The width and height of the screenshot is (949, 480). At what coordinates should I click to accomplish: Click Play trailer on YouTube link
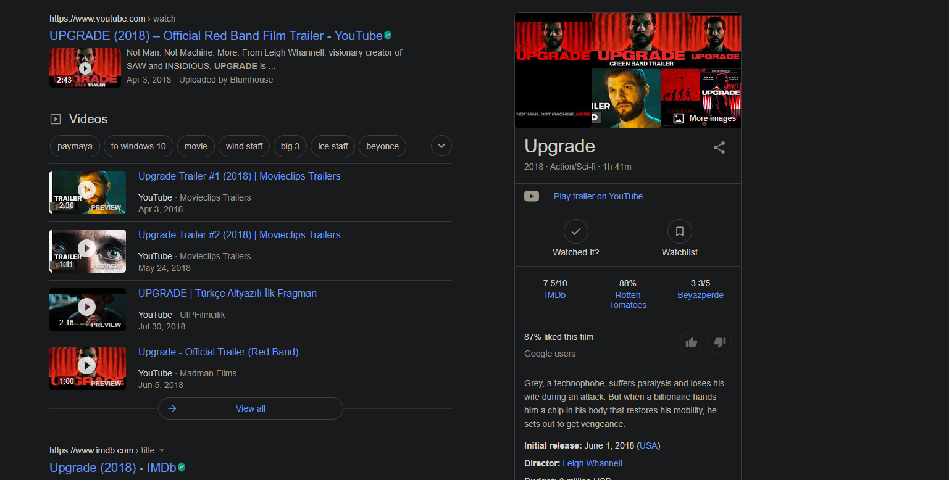coord(598,196)
